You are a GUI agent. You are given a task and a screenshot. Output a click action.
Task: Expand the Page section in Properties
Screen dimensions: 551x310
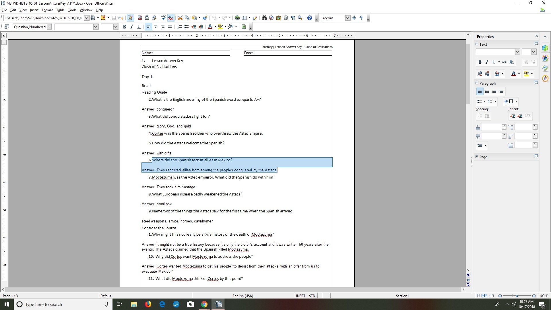[x=477, y=157]
